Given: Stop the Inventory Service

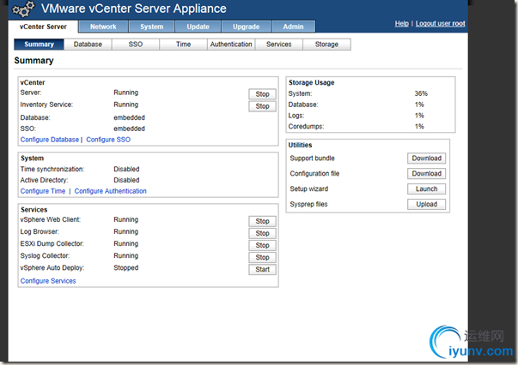Looking at the screenshot, I should 262,106.
